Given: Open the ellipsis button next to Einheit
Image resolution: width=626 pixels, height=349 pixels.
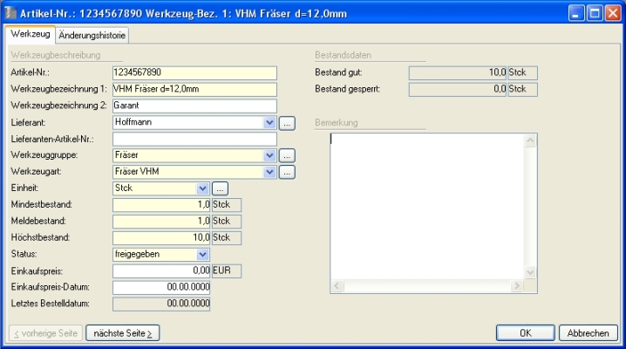Looking at the screenshot, I should click(221, 188).
